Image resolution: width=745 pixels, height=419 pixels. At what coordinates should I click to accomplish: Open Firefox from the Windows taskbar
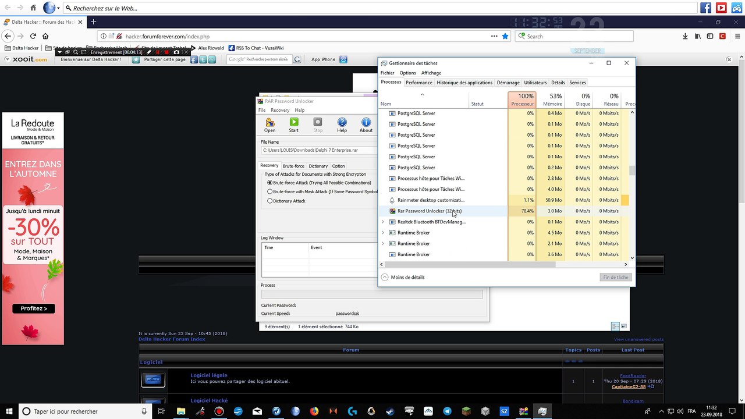tap(314, 411)
